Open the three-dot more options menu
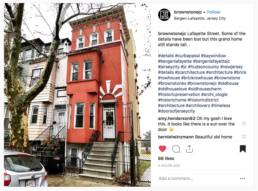The image size is (258, 191). (x=242, y=178)
